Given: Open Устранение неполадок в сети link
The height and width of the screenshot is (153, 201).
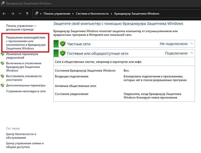Looking at the screenshot, I should coord(26,91).
